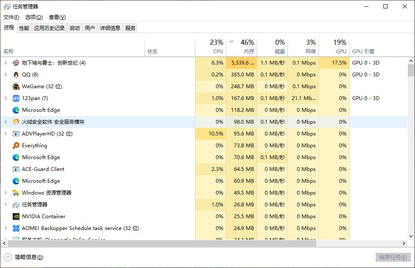The width and height of the screenshot is (415, 268).
Task: Click the Edge icon with 70.6 MB memory
Action: (16, 157)
